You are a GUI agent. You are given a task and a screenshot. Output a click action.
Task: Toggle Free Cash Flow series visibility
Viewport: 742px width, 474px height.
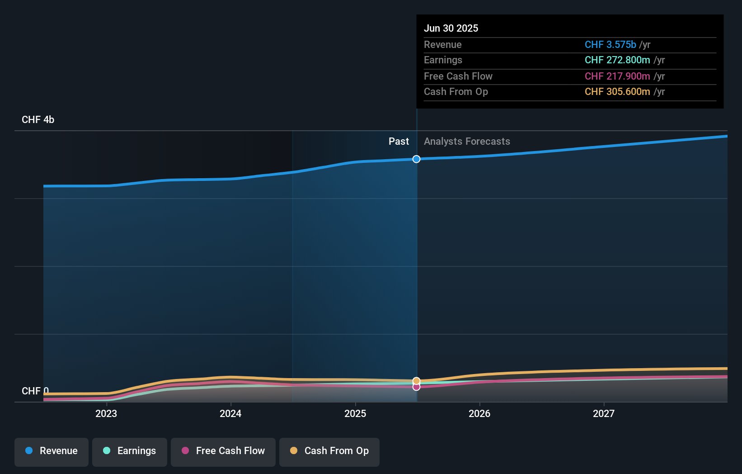223,451
